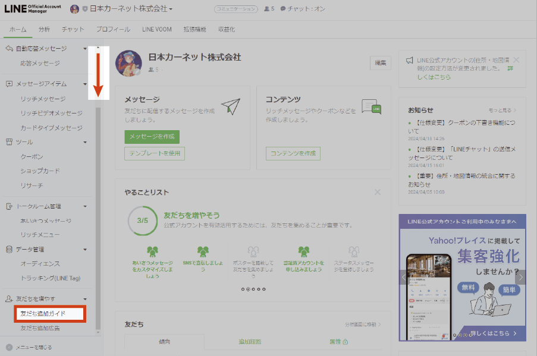537x356 pixels.
Task: Click the 3/5 progress circle
Action: (x=143, y=220)
